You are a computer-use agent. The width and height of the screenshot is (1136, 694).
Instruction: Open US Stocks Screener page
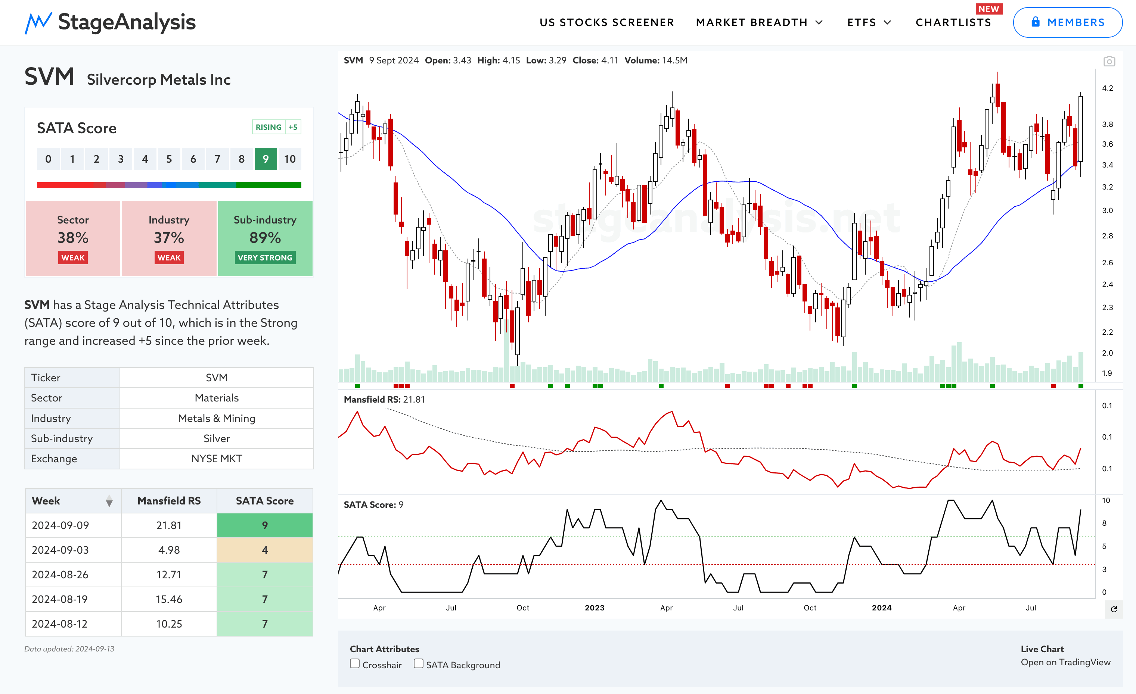pyautogui.click(x=607, y=22)
